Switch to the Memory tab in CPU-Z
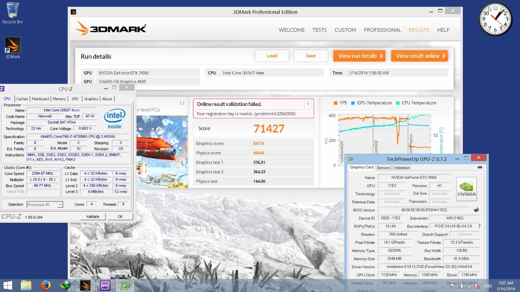 59,99
